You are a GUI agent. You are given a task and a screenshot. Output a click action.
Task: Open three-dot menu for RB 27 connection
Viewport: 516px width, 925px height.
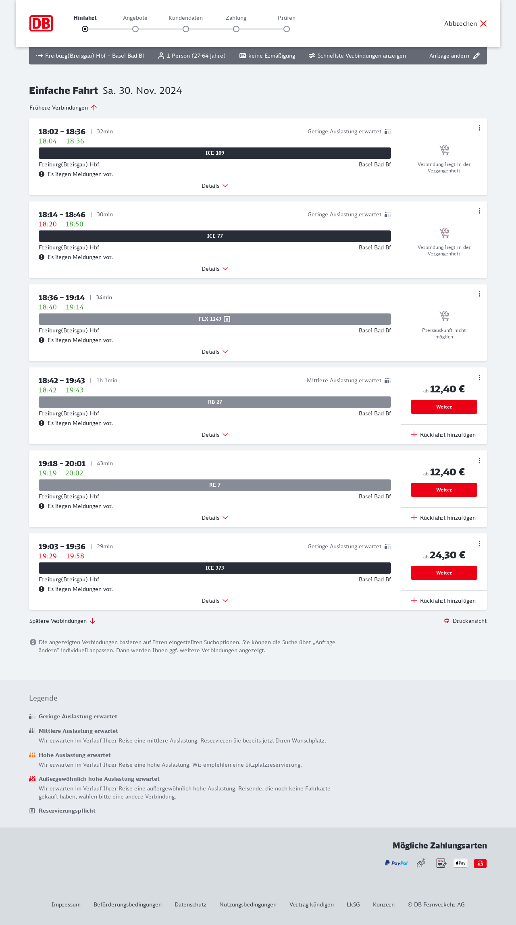pyautogui.click(x=479, y=377)
